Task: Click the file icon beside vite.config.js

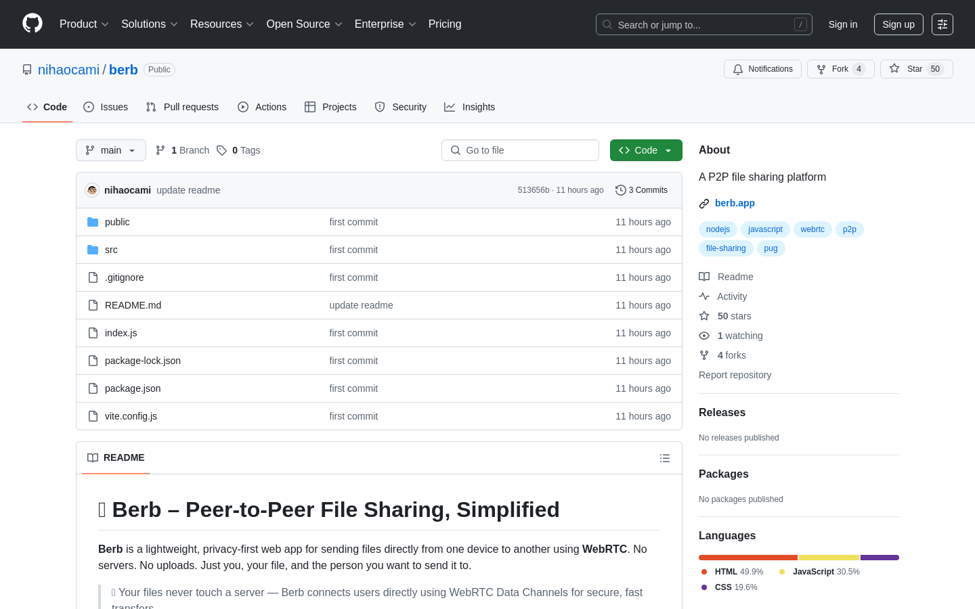Action: coord(93,416)
